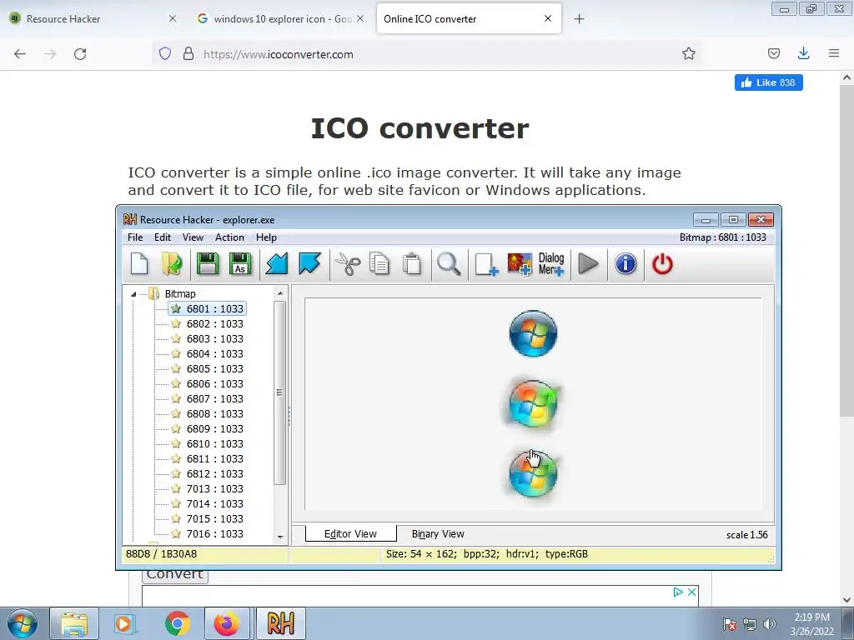Switch to the Binary View tab

(x=438, y=534)
